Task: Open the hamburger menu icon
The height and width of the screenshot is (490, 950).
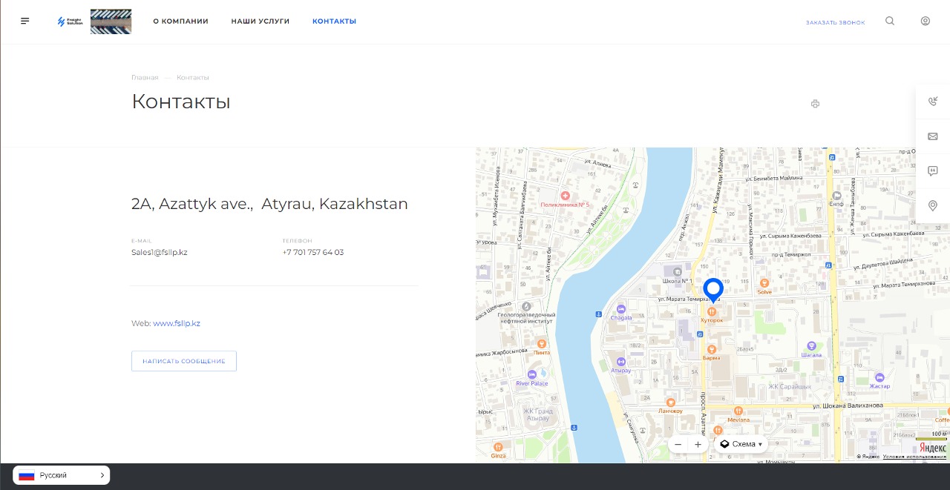Action: 25,21
